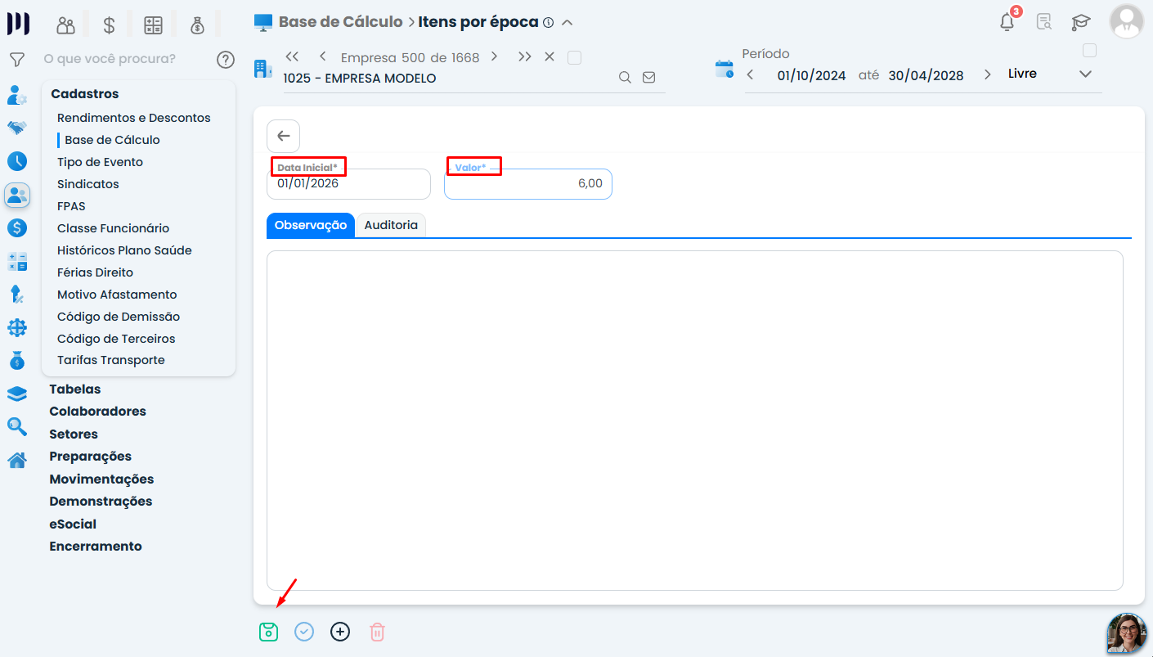Click the people group module icon

tap(66, 25)
